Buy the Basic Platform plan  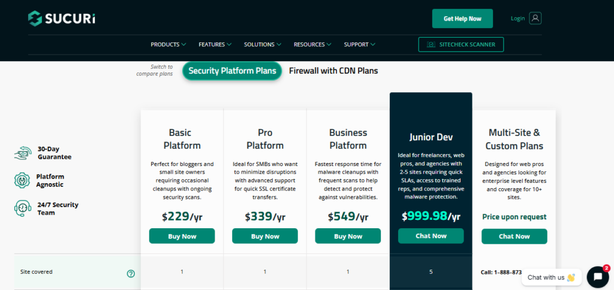182,236
